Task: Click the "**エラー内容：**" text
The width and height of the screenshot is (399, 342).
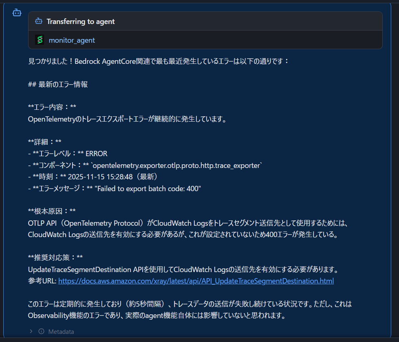Action: [x=52, y=107]
